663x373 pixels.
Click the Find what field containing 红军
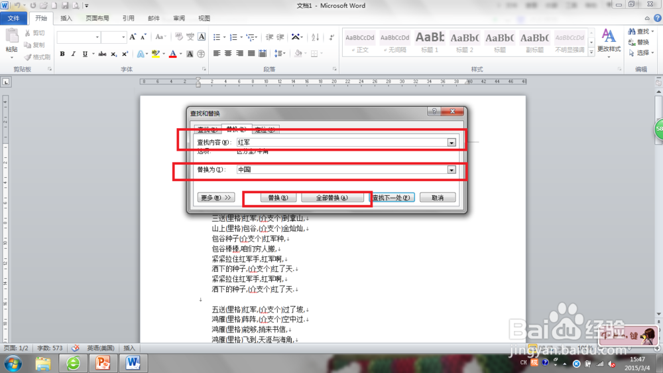(341, 143)
